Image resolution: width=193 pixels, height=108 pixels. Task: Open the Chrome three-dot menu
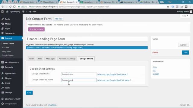(191, 7)
